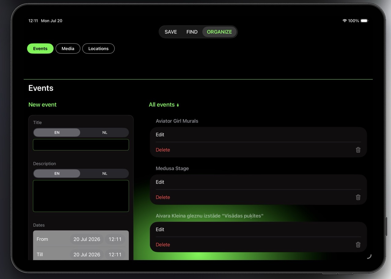This screenshot has height=279, width=391.
Task: Delete the Medusa Stage event
Action: click(258, 197)
